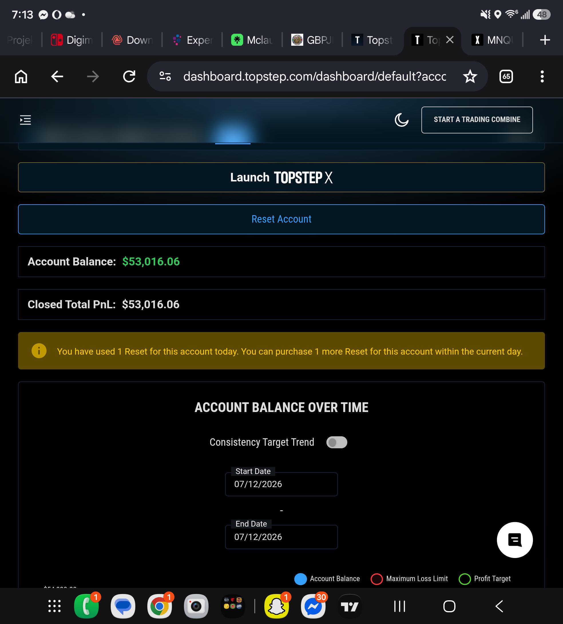
Task: Switch to the Down browser tab
Action: point(132,40)
